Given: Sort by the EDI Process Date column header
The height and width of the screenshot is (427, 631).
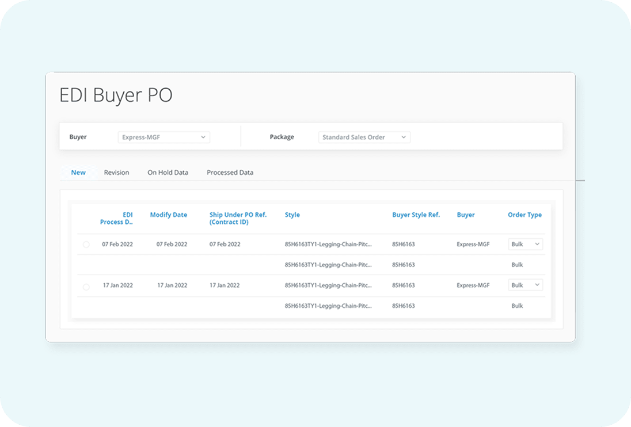Looking at the screenshot, I should click(x=117, y=219).
